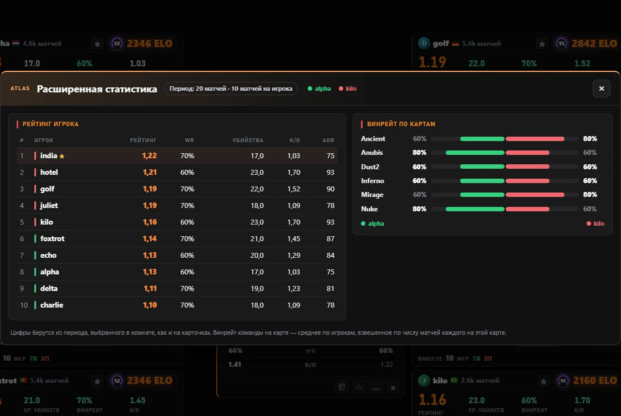Select the hotel row in the rating table

click(x=177, y=172)
